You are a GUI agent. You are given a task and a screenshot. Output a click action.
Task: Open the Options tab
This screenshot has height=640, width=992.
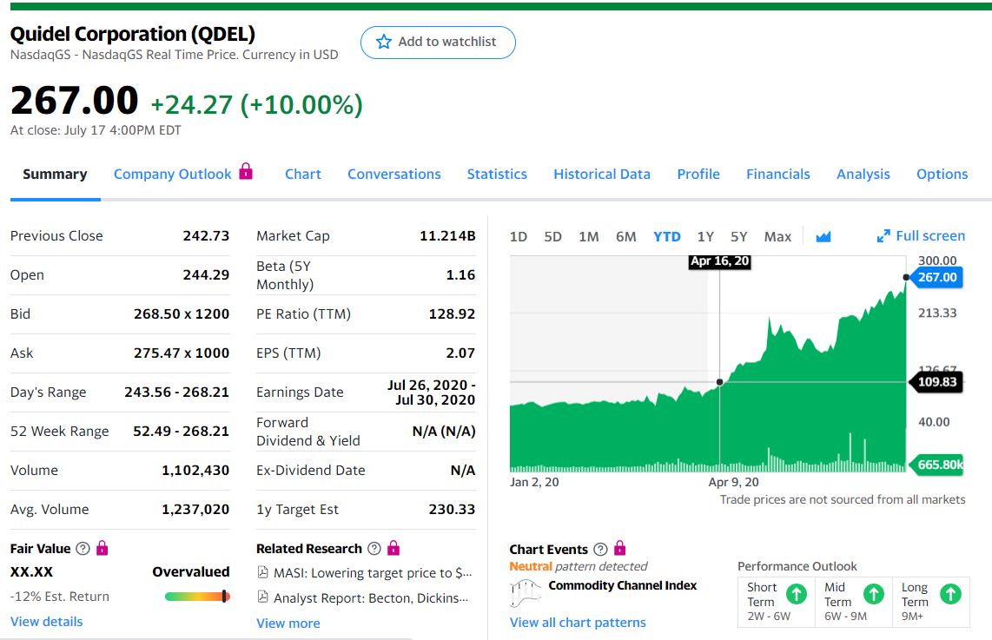(x=942, y=175)
